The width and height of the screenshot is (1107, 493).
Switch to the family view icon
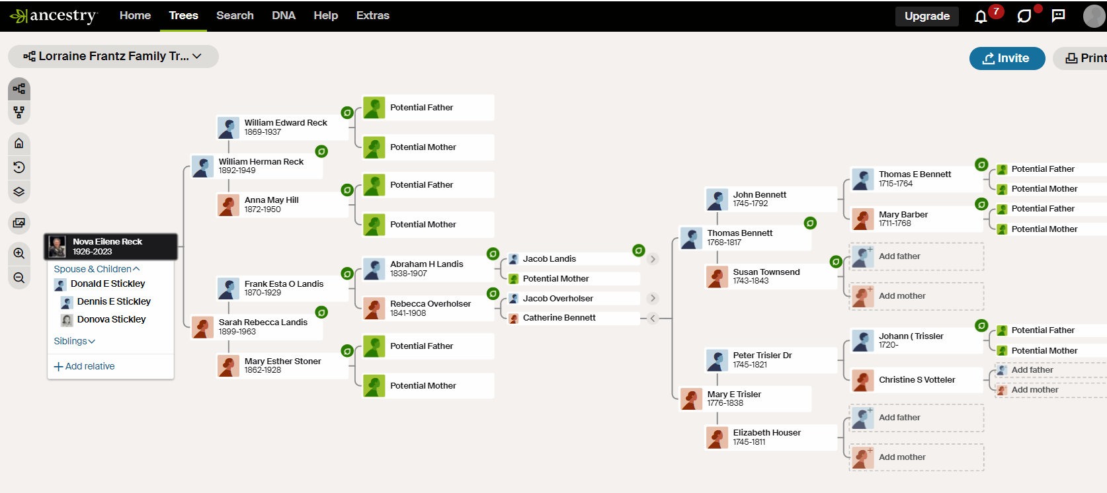pyautogui.click(x=19, y=113)
